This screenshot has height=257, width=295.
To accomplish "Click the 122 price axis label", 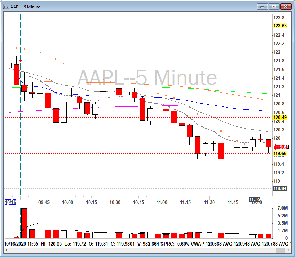I will 277,52.
